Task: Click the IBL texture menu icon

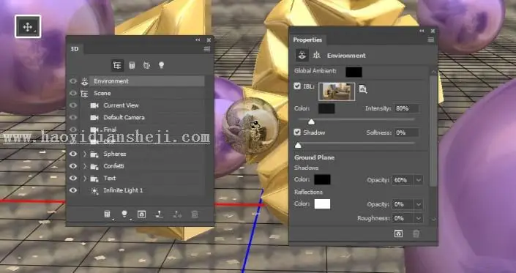Action: point(362,89)
